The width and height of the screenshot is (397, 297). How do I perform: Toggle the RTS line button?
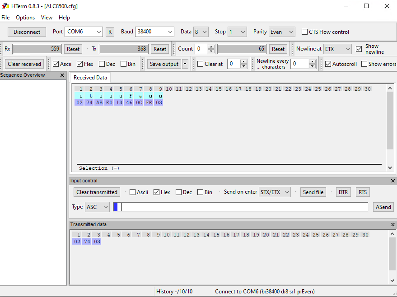point(363,192)
